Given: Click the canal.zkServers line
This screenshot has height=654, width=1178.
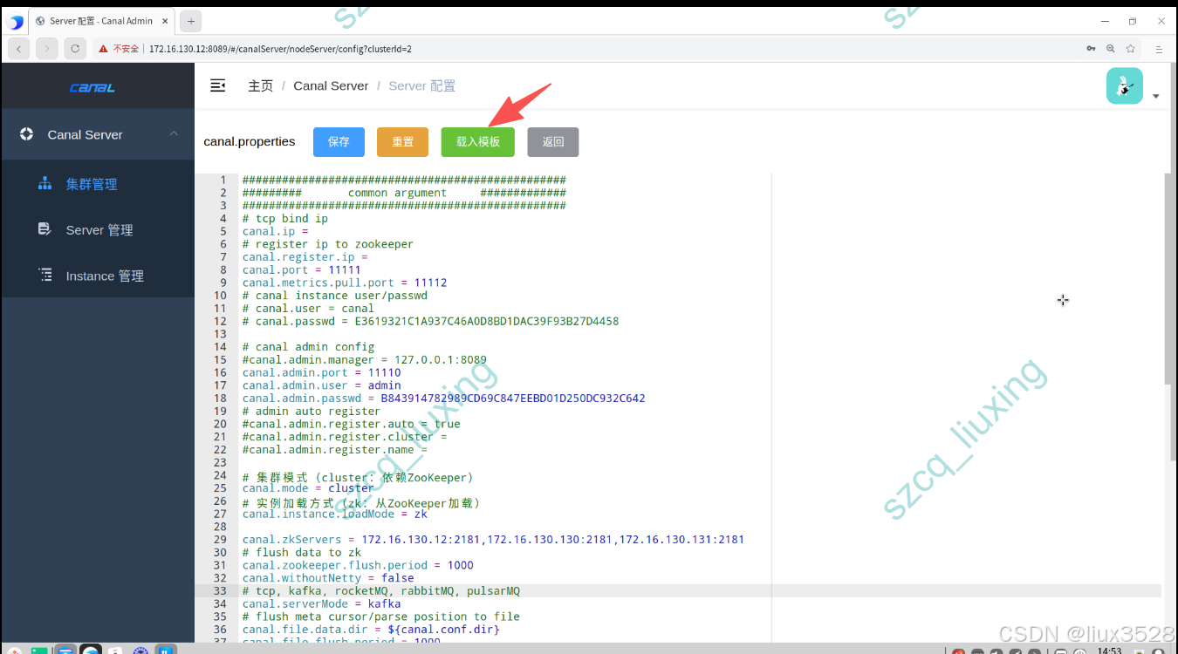Looking at the screenshot, I should tap(493, 540).
